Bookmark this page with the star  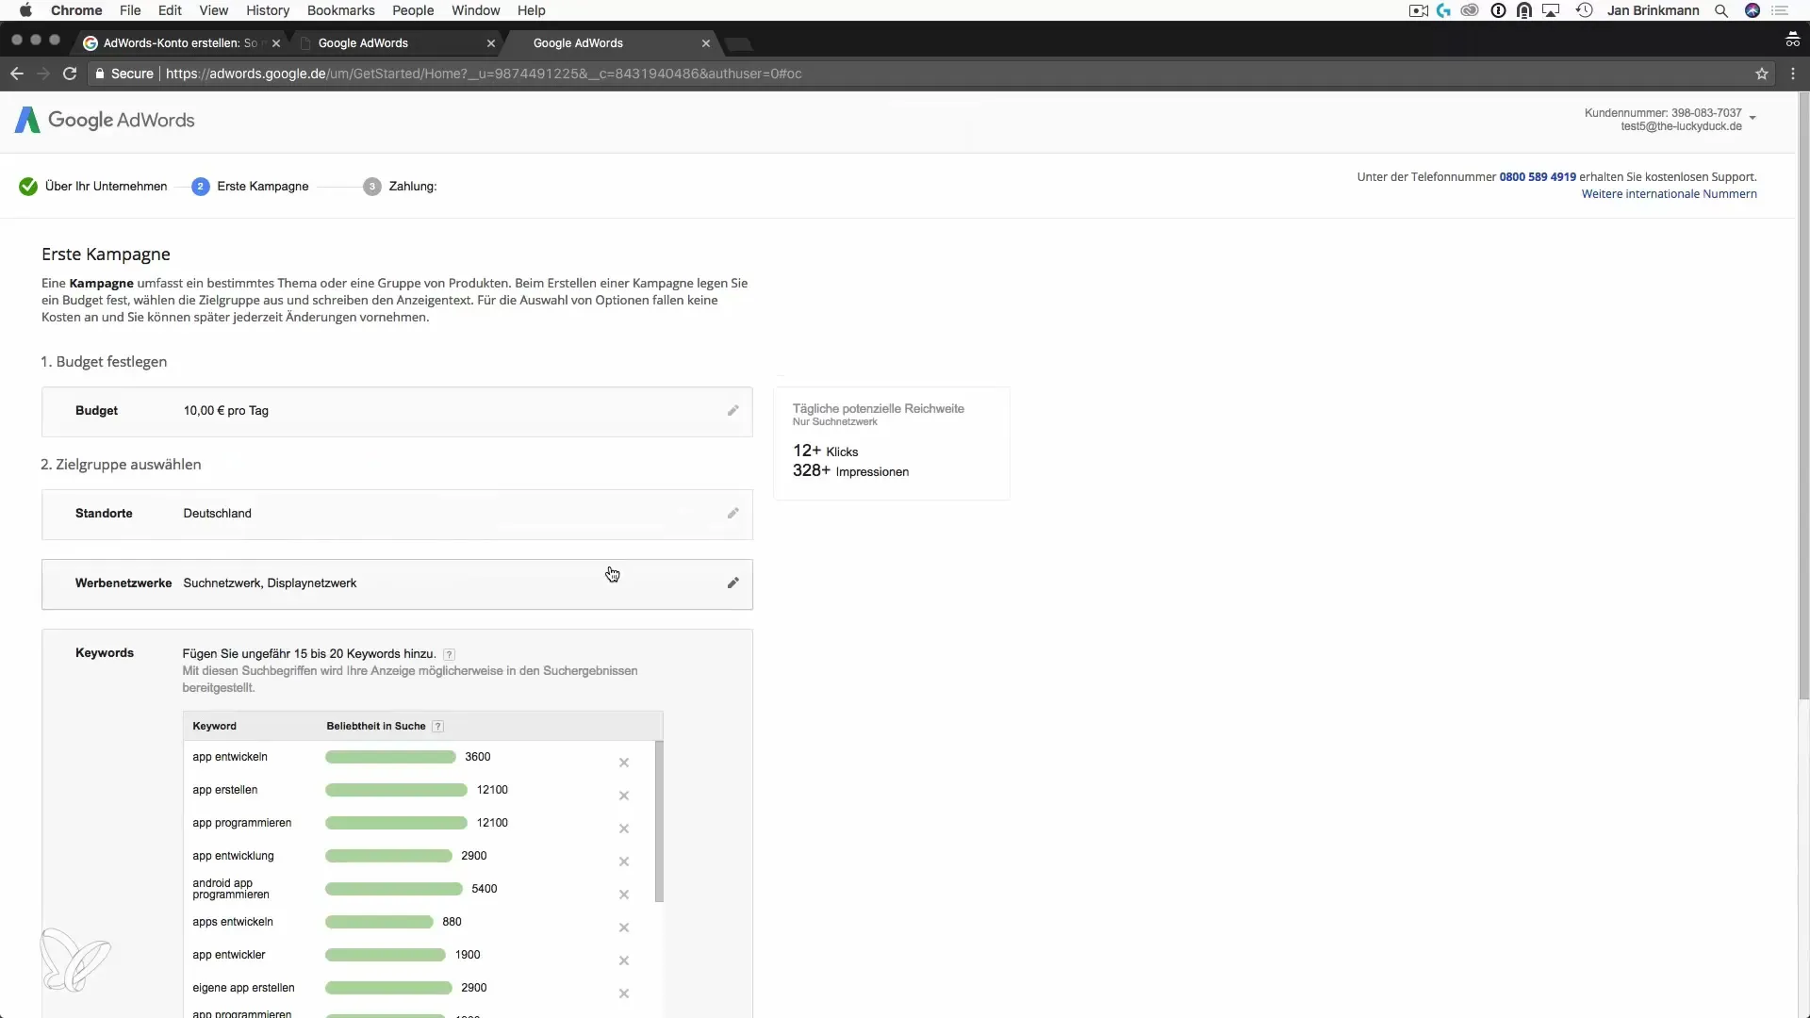coord(1761,74)
